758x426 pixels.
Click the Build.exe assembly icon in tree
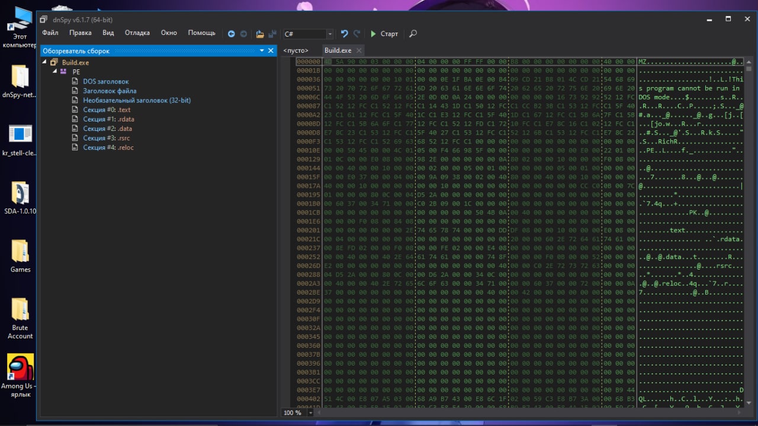pos(54,62)
